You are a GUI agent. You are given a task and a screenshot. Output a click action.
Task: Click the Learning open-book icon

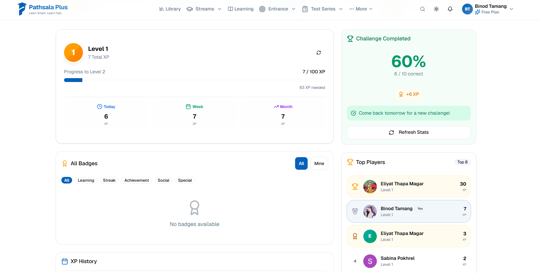230,9
